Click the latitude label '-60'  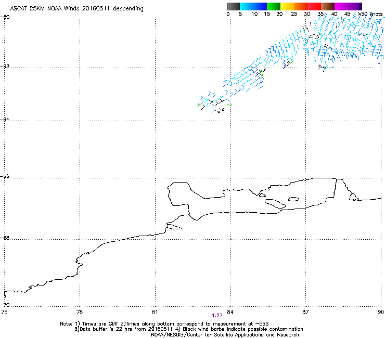pos(5,17)
